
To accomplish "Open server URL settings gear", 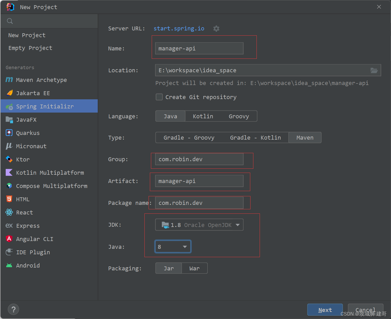I will tap(216, 29).
